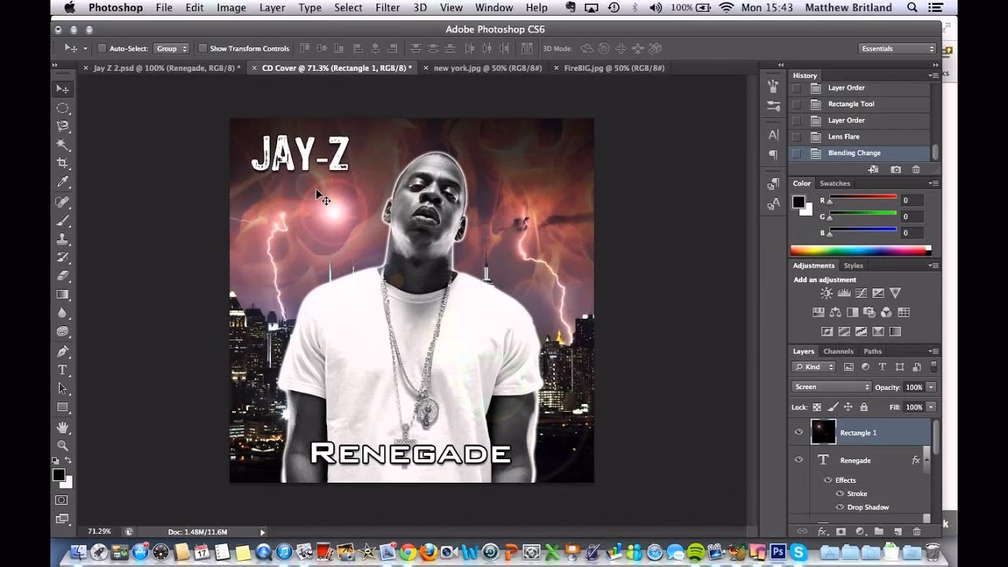
Task: Select the Clone Stamp tool
Action: [x=63, y=239]
